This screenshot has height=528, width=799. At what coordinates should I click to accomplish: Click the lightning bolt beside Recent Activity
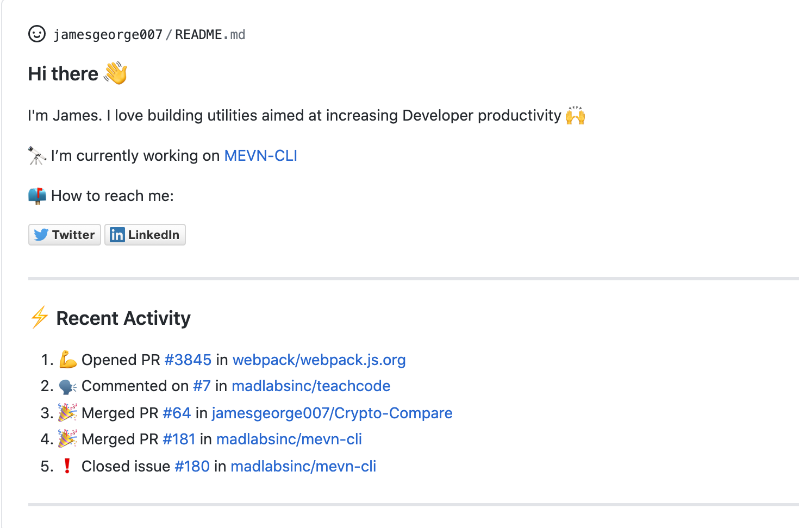click(39, 318)
